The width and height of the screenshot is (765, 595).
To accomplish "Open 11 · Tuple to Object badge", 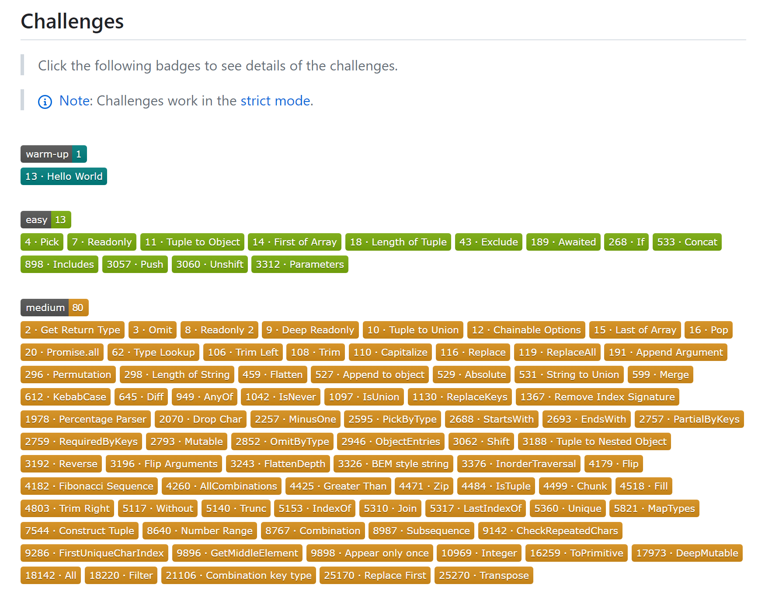I will point(192,242).
